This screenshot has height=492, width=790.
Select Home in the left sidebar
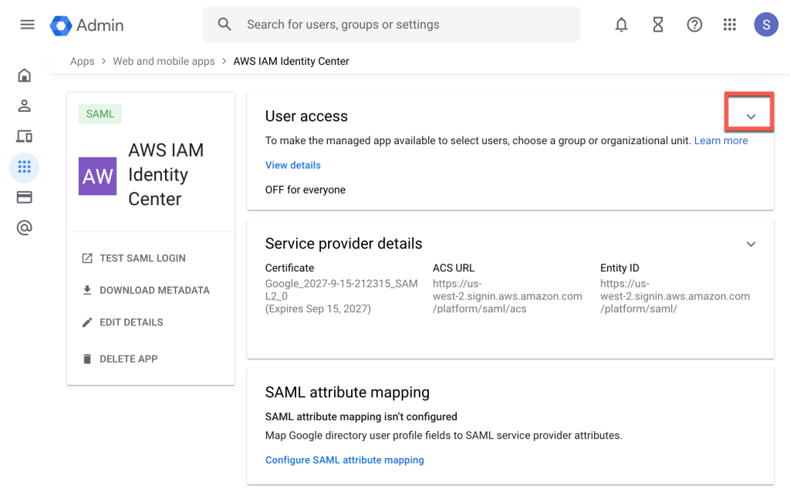pyautogui.click(x=24, y=75)
